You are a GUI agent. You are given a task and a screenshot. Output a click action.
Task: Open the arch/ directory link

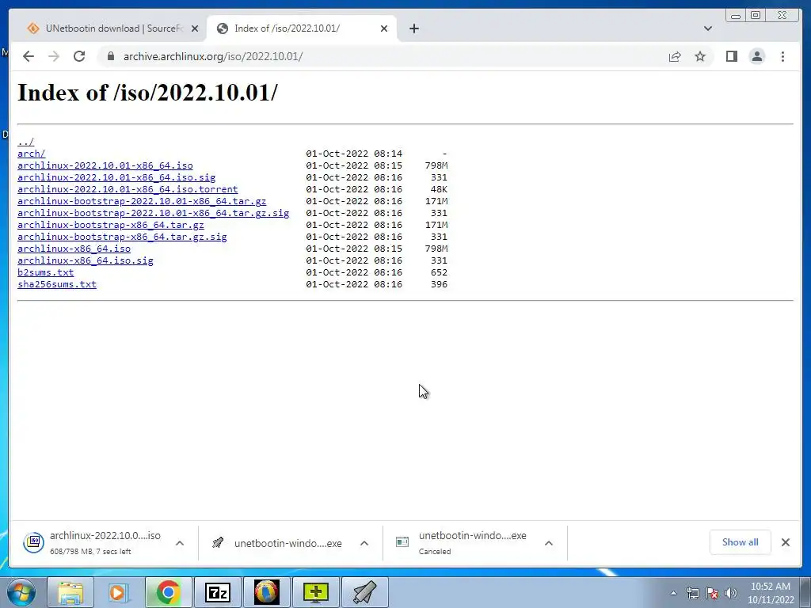coord(32,154)
